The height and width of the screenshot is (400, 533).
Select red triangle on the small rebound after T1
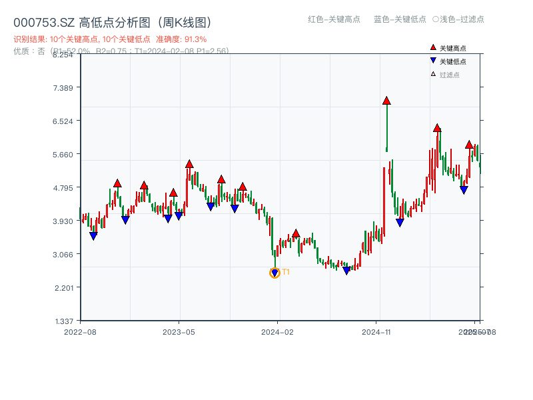296,233
